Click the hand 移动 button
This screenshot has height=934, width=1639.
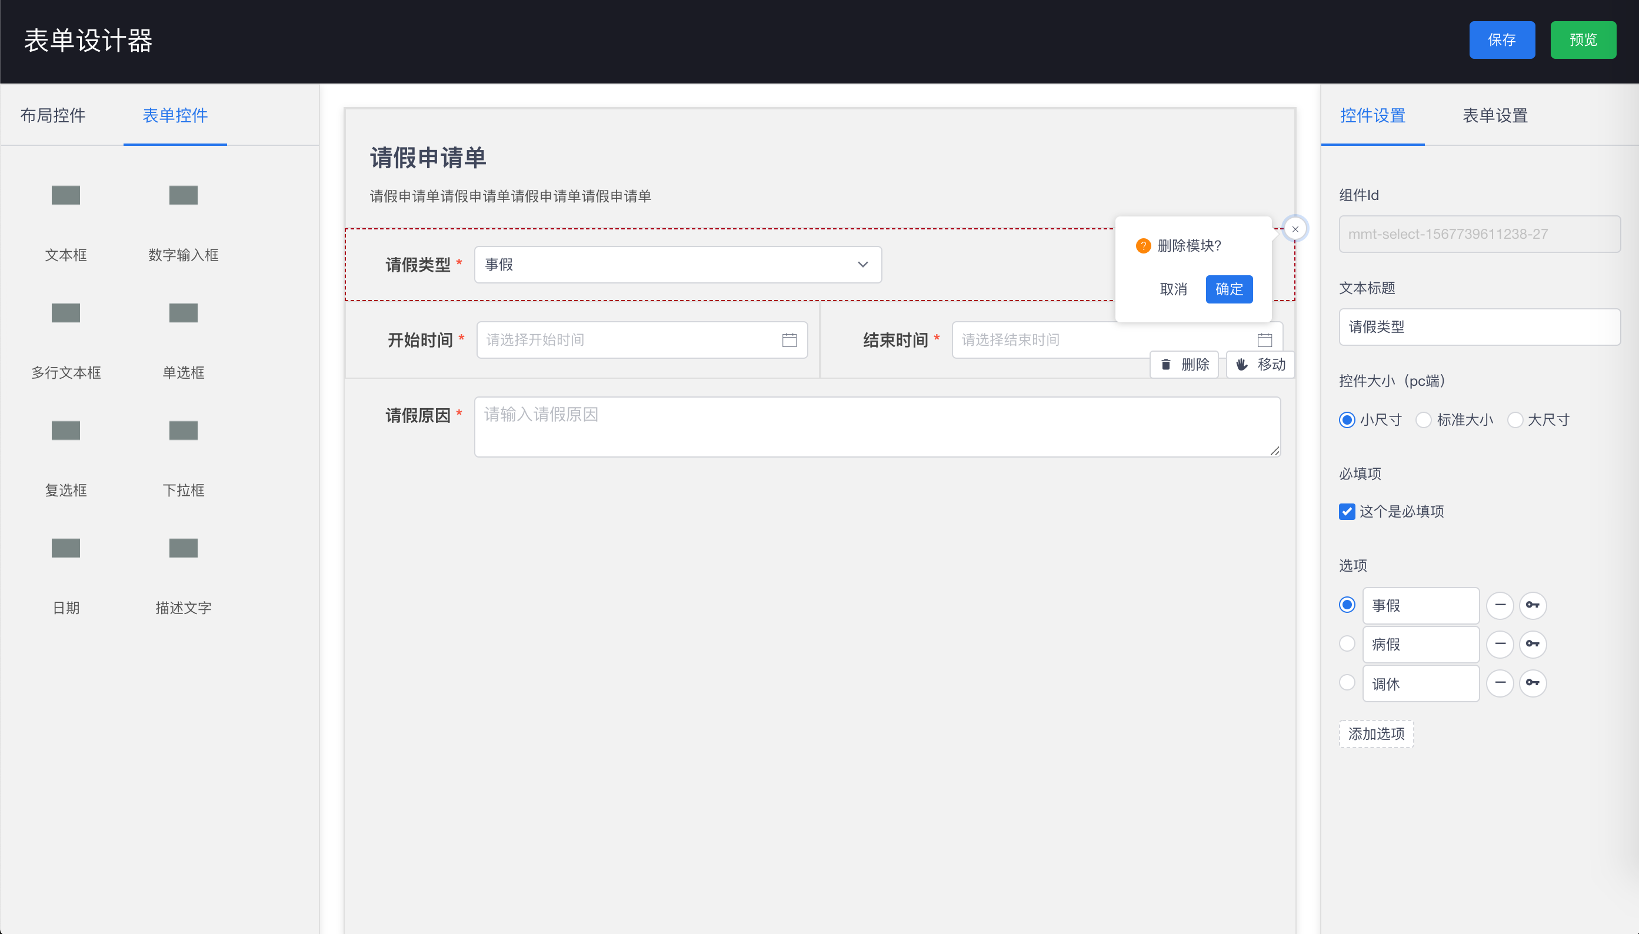[x=1260, y=364]
